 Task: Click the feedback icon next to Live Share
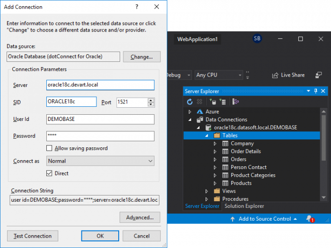click(318, 75)
